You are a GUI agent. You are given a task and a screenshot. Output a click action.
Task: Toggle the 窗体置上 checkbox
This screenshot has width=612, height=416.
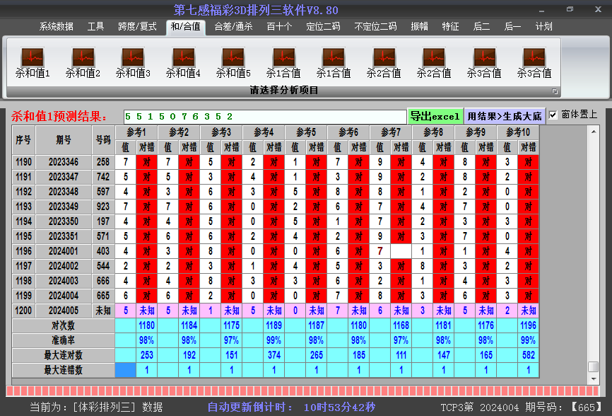(x=553, y=115)
